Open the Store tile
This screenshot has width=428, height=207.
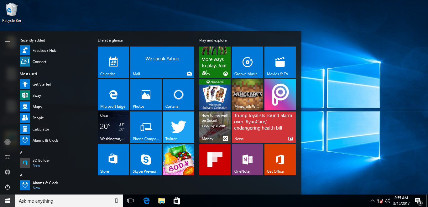tap(113, 160)
